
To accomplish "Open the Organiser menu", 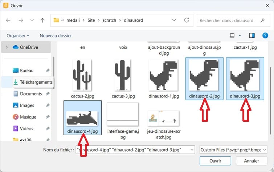I will (x=18, y=36).
